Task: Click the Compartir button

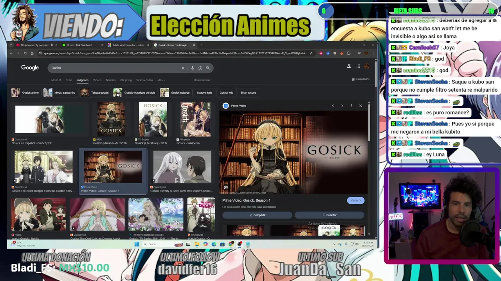Action: pyautogui.click(x=257, y=215)
